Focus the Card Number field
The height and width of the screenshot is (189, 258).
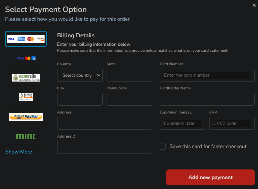pos(207,75)
